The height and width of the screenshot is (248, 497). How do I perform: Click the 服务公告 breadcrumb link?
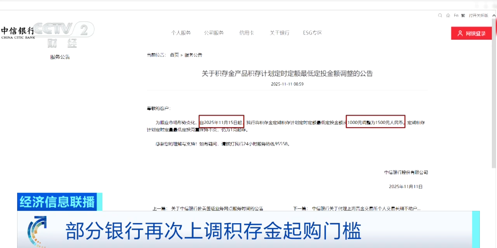(x=193, y=55)
